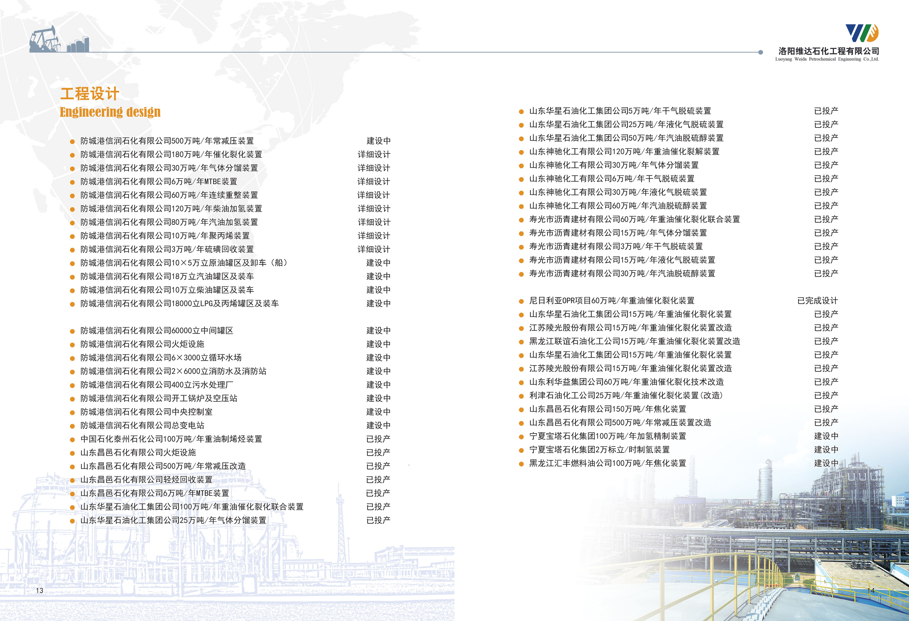The height and width of the screenshot is (621, 909).
Task: Select row 黑龙江联谊石油化工公司15万吨/年重油催化裂化装置改造
Action: coord(679,341)
